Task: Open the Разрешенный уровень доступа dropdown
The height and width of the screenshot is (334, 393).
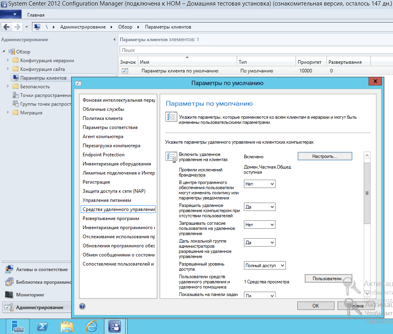Action: pos(265,266)
